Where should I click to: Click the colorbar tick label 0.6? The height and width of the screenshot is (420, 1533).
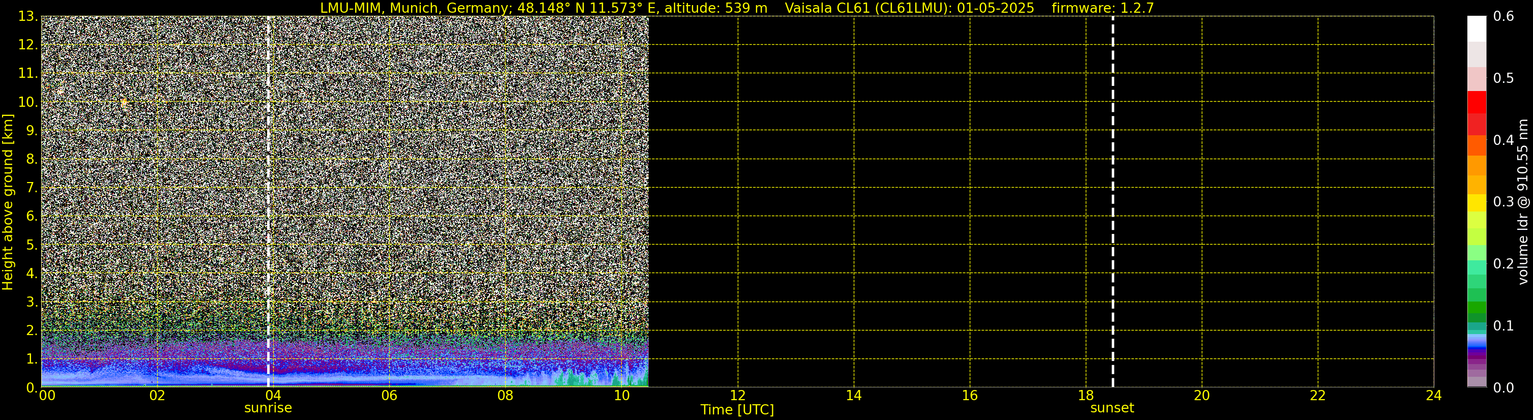pyautogui.click(x=1504, y=16)
